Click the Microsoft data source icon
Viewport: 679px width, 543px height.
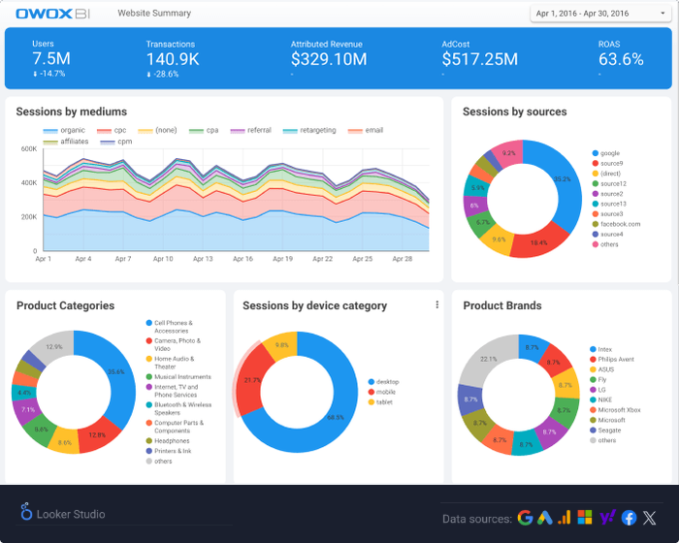[585, 518]
